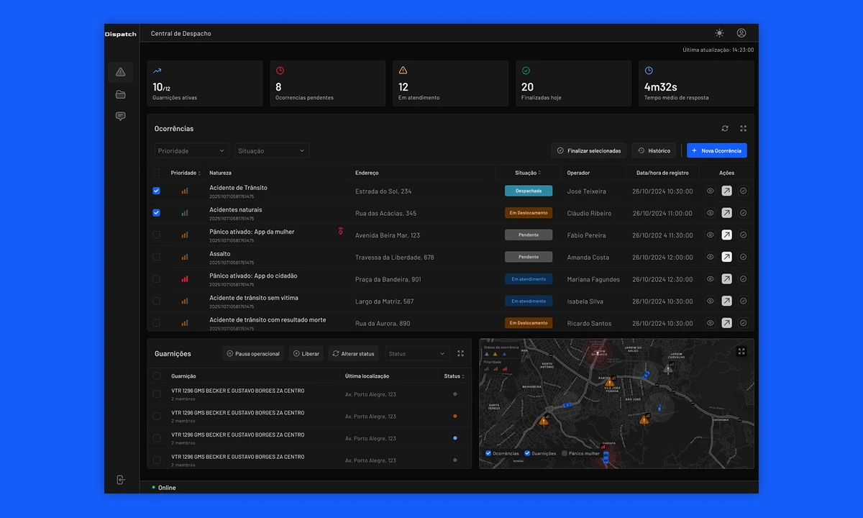The height and width of the screenshot is (518, 863).
Task: Expand Ocorrências panel to fullscreen
Action: [x=743, y=129]
